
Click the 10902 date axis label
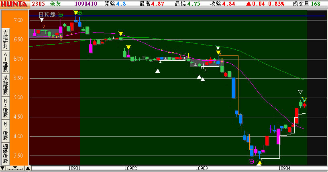pyautogui.click(x=131, y=168)
